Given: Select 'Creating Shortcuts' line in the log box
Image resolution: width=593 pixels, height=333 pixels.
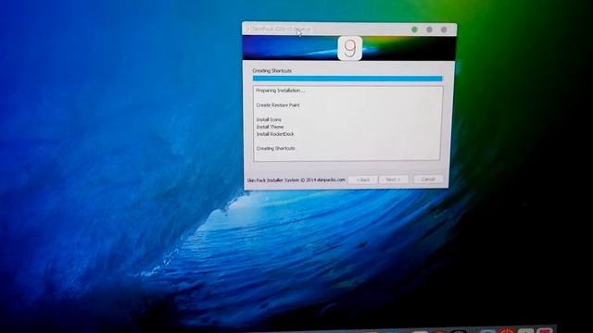Looking at the screenshot, I should [x=276, y=148].
